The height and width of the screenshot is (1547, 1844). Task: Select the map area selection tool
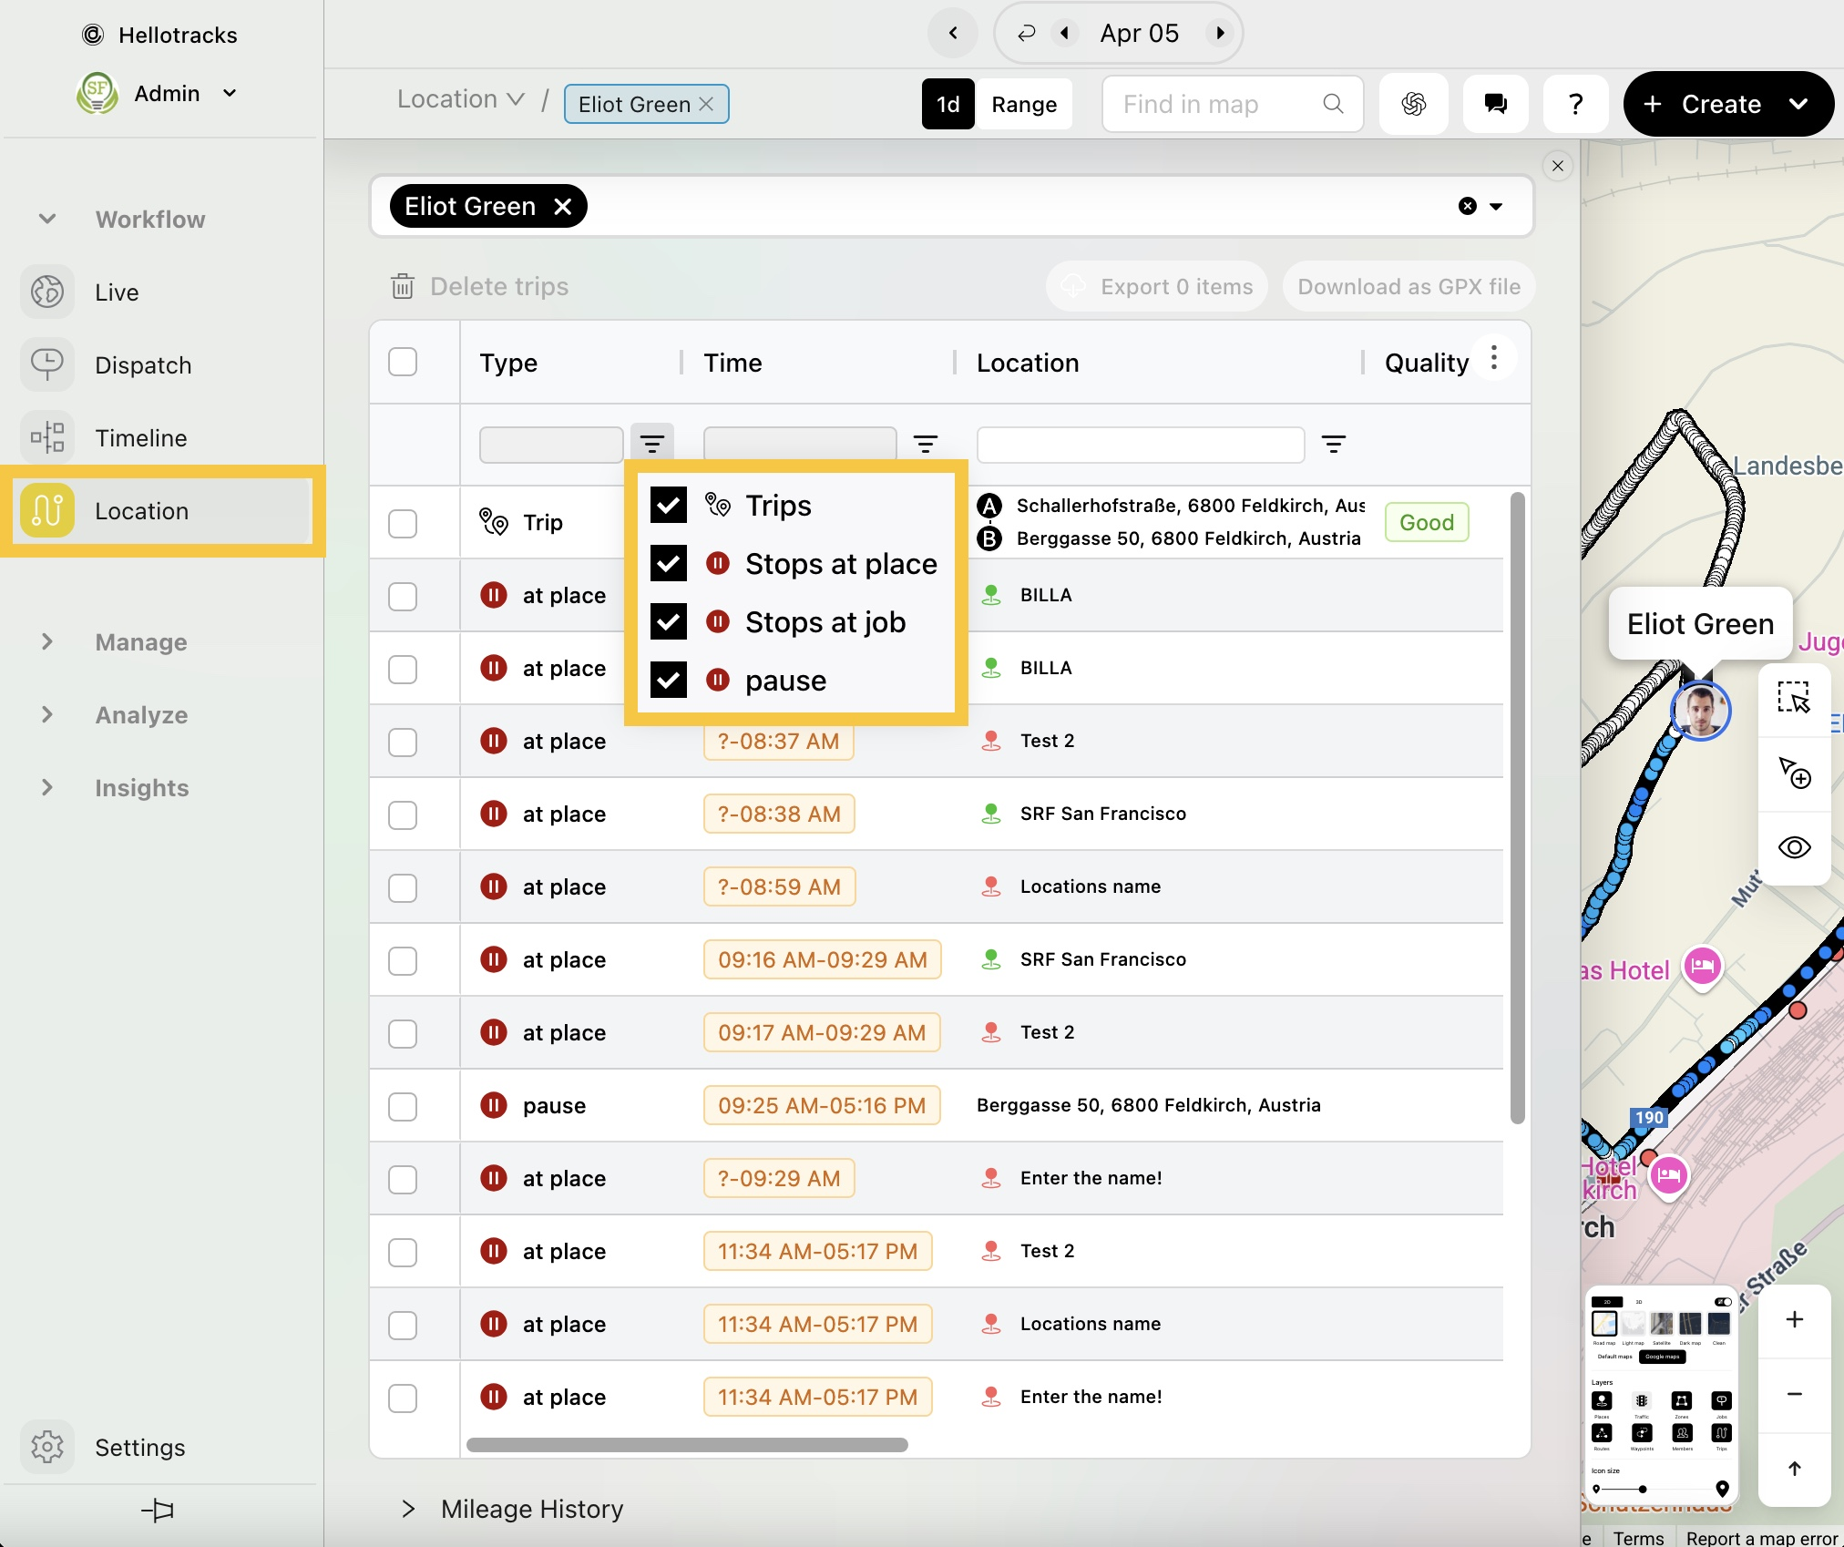click(x=1793, y=698)
